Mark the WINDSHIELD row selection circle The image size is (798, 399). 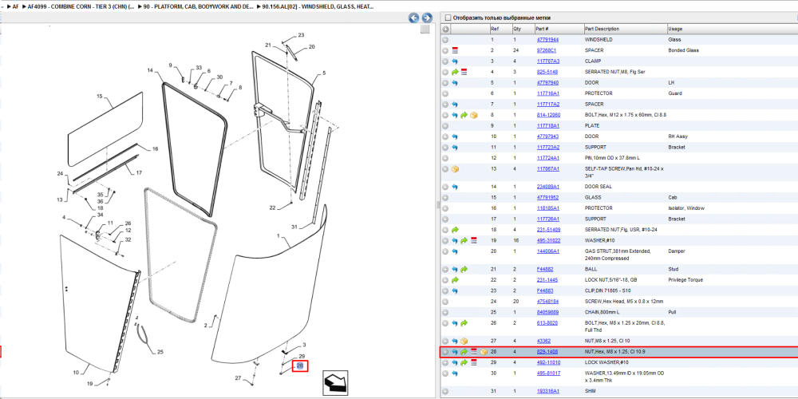[445, 40]
